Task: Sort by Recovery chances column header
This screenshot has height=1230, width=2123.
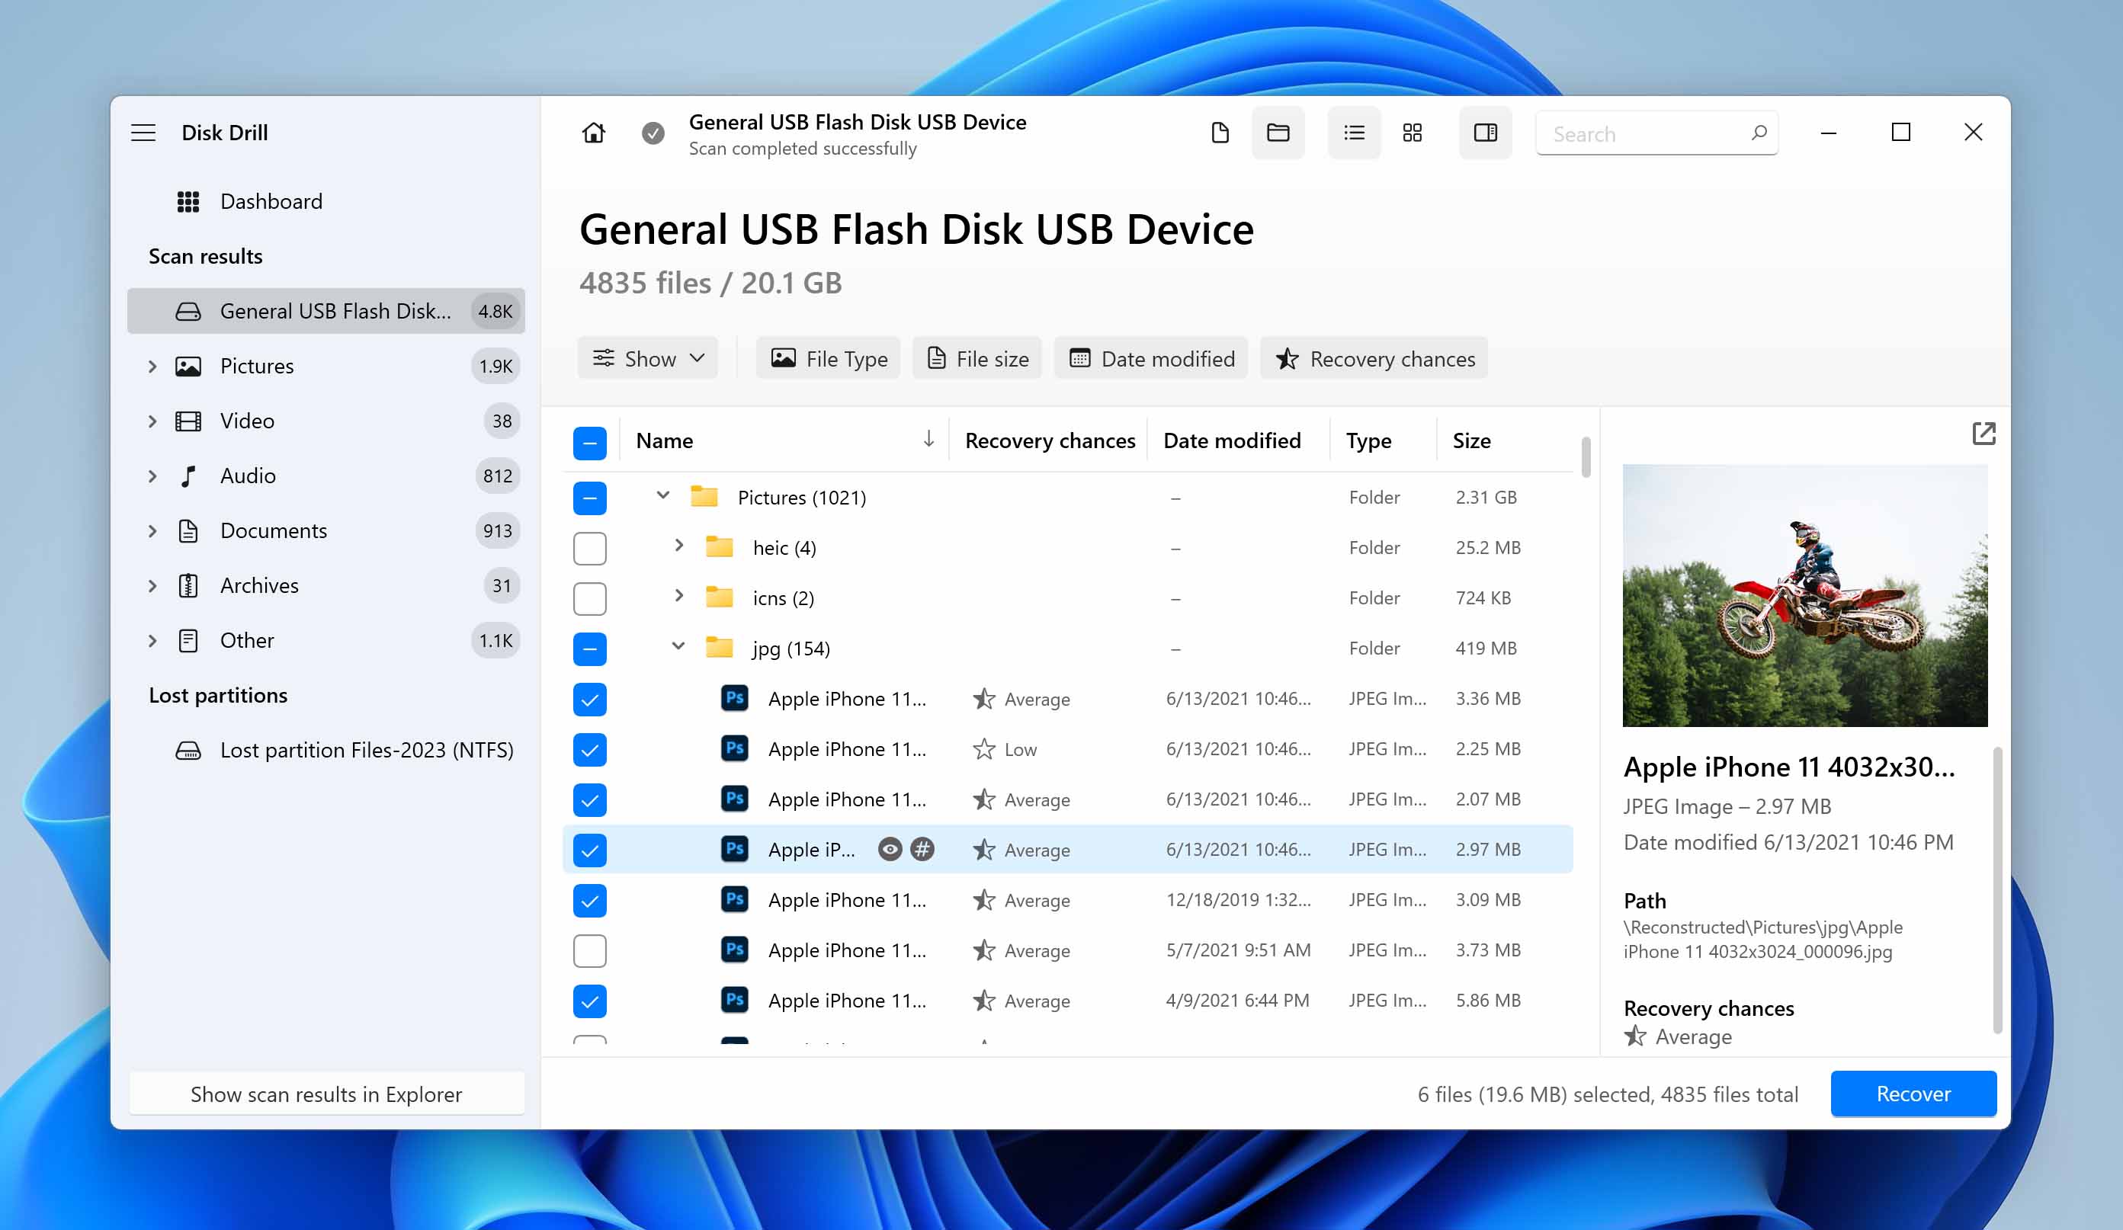Action: tap(1050, 440)
